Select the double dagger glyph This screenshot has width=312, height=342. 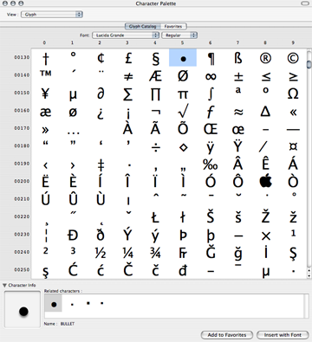(x=101, y=166)
